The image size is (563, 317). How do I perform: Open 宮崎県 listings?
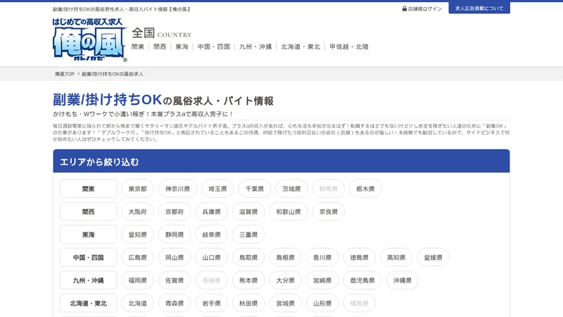pyautogui.click(x=322, y=280)
